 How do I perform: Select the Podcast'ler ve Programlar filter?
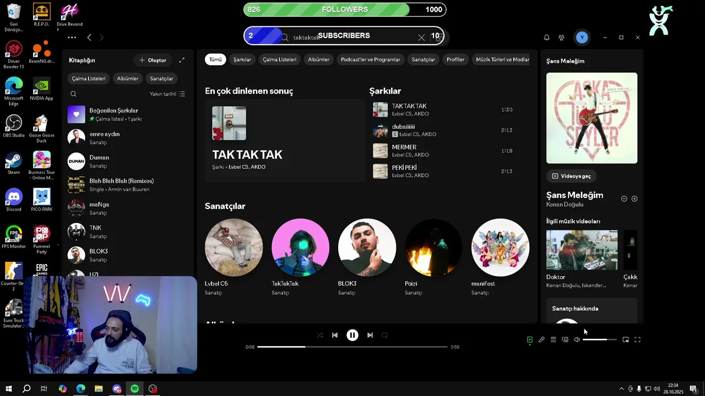[x=371, y=59]
